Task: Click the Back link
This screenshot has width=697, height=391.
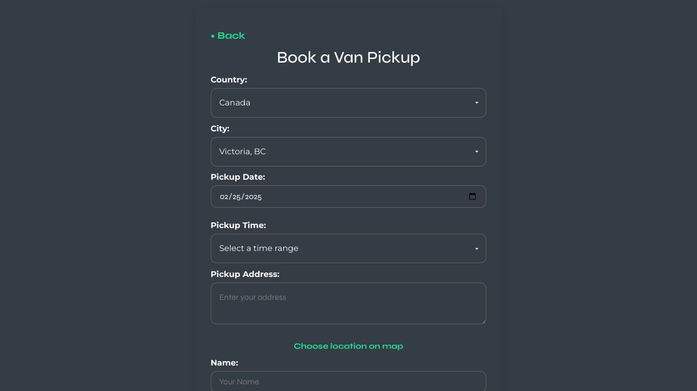Action: click(231, 36)
